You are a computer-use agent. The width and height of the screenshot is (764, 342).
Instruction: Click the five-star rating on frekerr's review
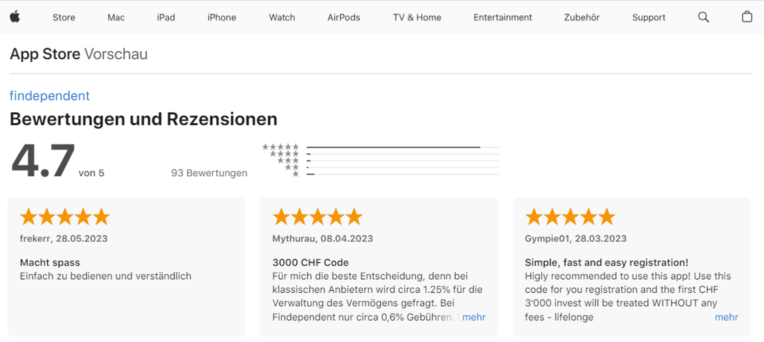pyautogui.click(x=65, y=217)
